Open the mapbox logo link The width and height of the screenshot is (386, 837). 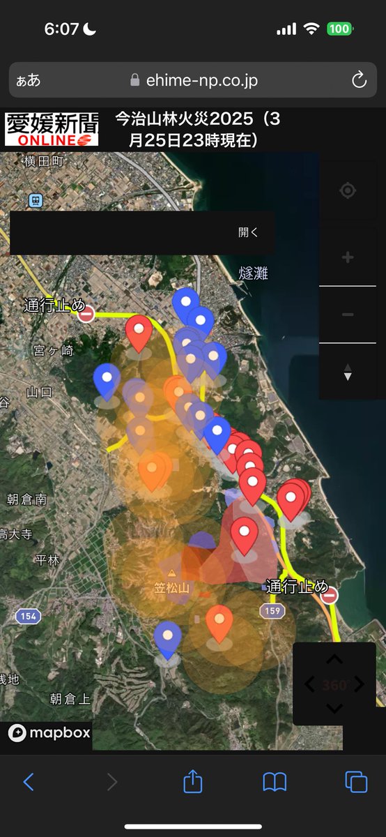[x=49, y=732]
